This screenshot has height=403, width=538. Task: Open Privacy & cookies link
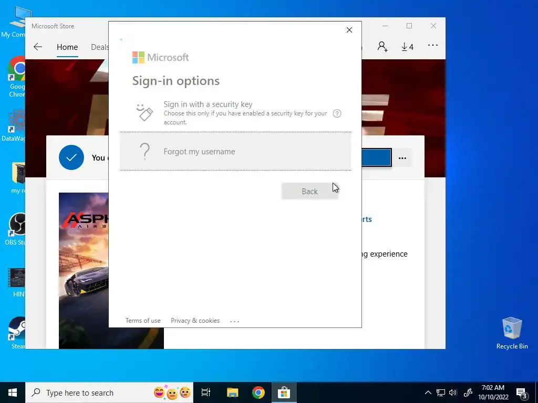(x=195, y=321)
